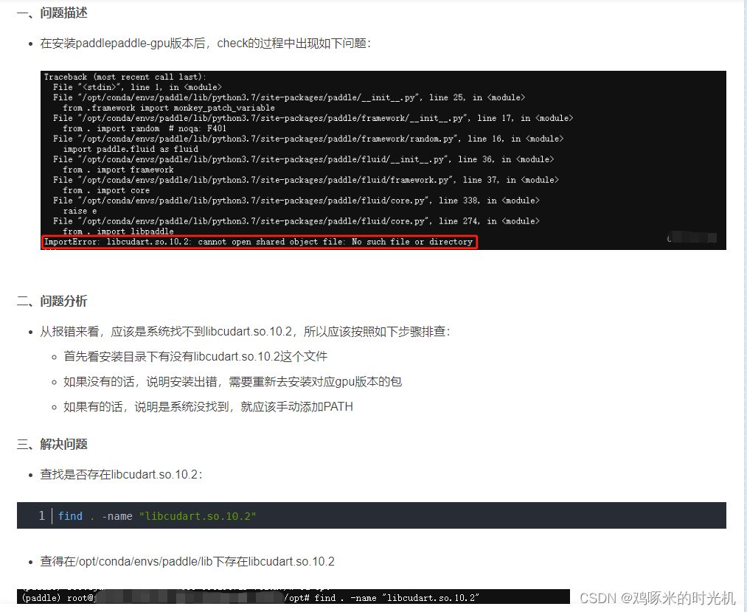The image size is (747, 612).
Task: Select the word find in the code snippet
Action: [70, 515]
